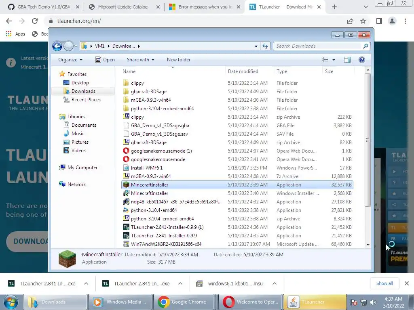Select Win7AndW2K8R2-KB3191566-x64 update icon
Image resolution: width=414 pixels, height=310 pixels.
pos(126,244)
